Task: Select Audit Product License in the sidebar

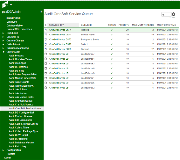Action: click(21, 116)
